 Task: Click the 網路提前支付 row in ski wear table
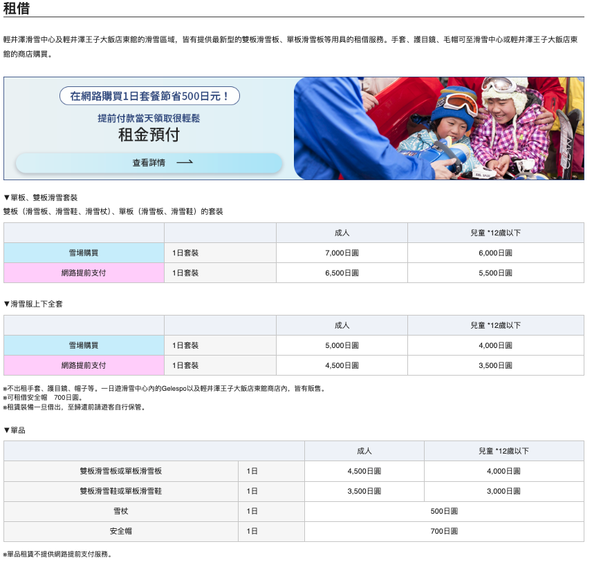point(83,365)
